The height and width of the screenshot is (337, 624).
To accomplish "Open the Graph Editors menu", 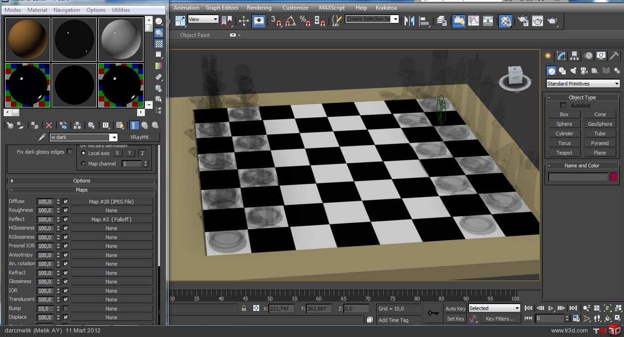I will coord(222,8).
